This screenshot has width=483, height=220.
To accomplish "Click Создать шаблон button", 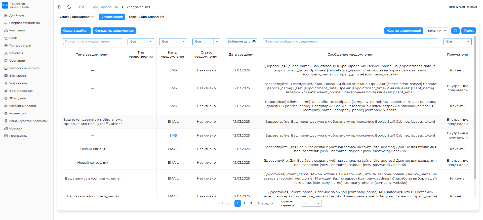I will tap(76, 31).
